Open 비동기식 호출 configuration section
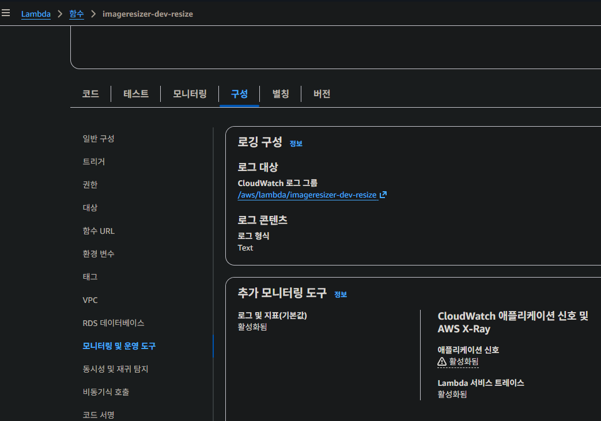 point(106,392)
